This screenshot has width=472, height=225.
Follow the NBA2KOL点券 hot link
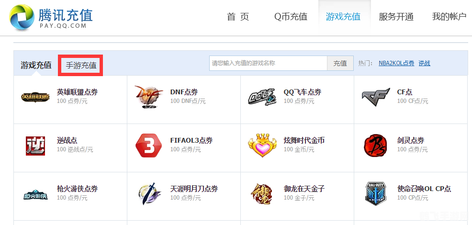[396, 63]
